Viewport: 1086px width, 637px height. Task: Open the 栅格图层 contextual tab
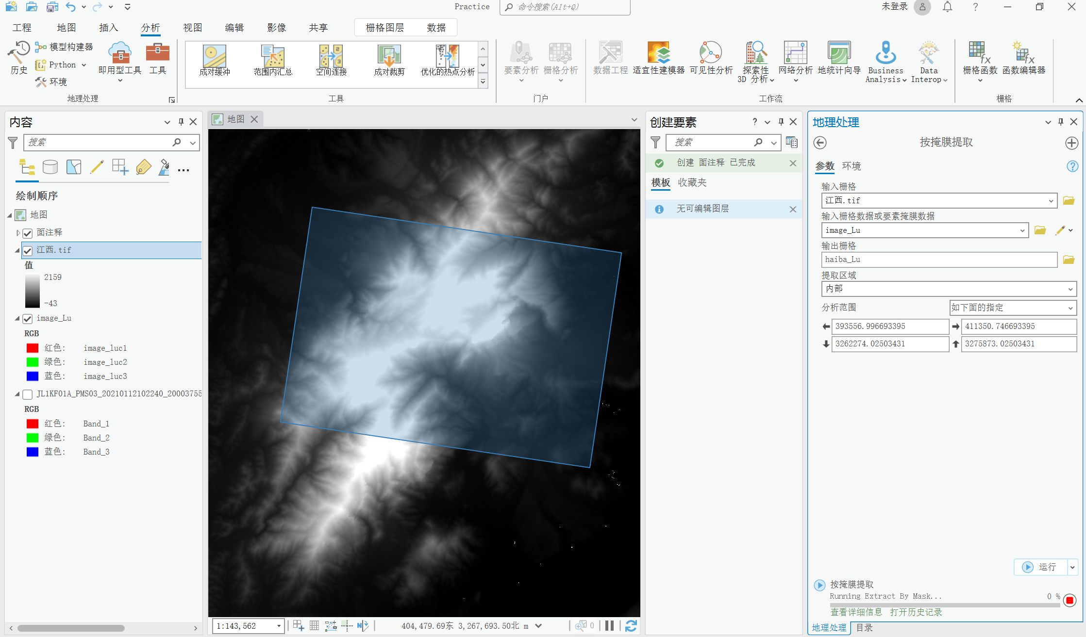(x=384, y=28)
